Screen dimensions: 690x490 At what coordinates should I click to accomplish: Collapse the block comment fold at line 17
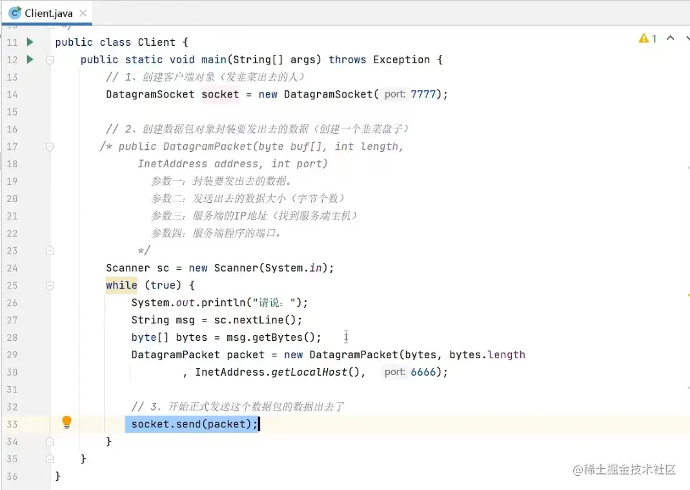click(x=50, y=146)
